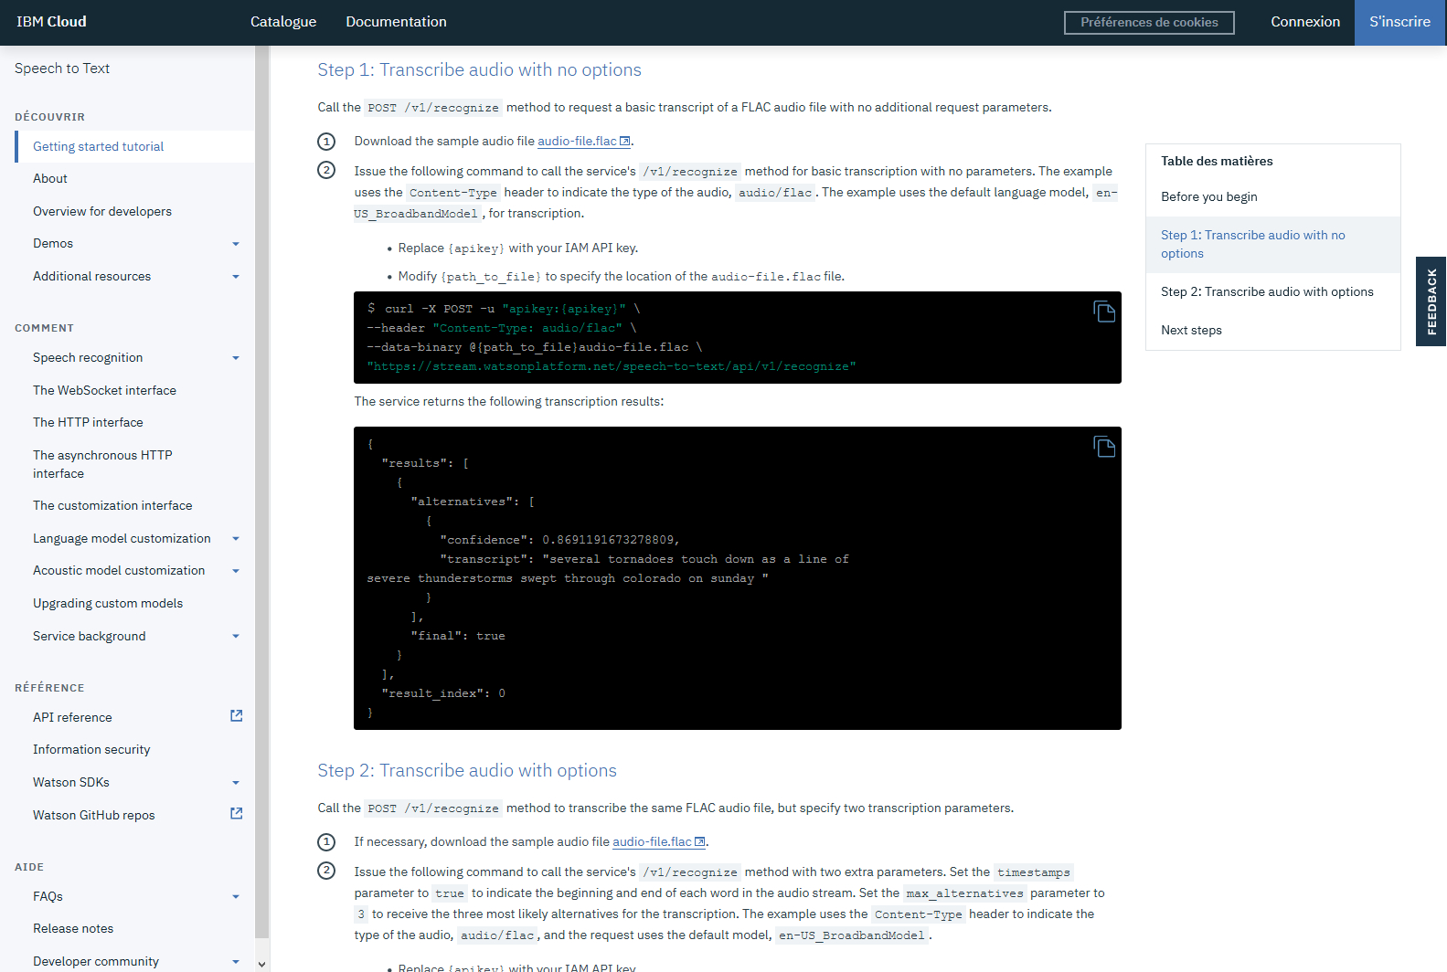The image size is (1447, 972).
Task: Expand the FAQs section
Action: tap(236, 897)
